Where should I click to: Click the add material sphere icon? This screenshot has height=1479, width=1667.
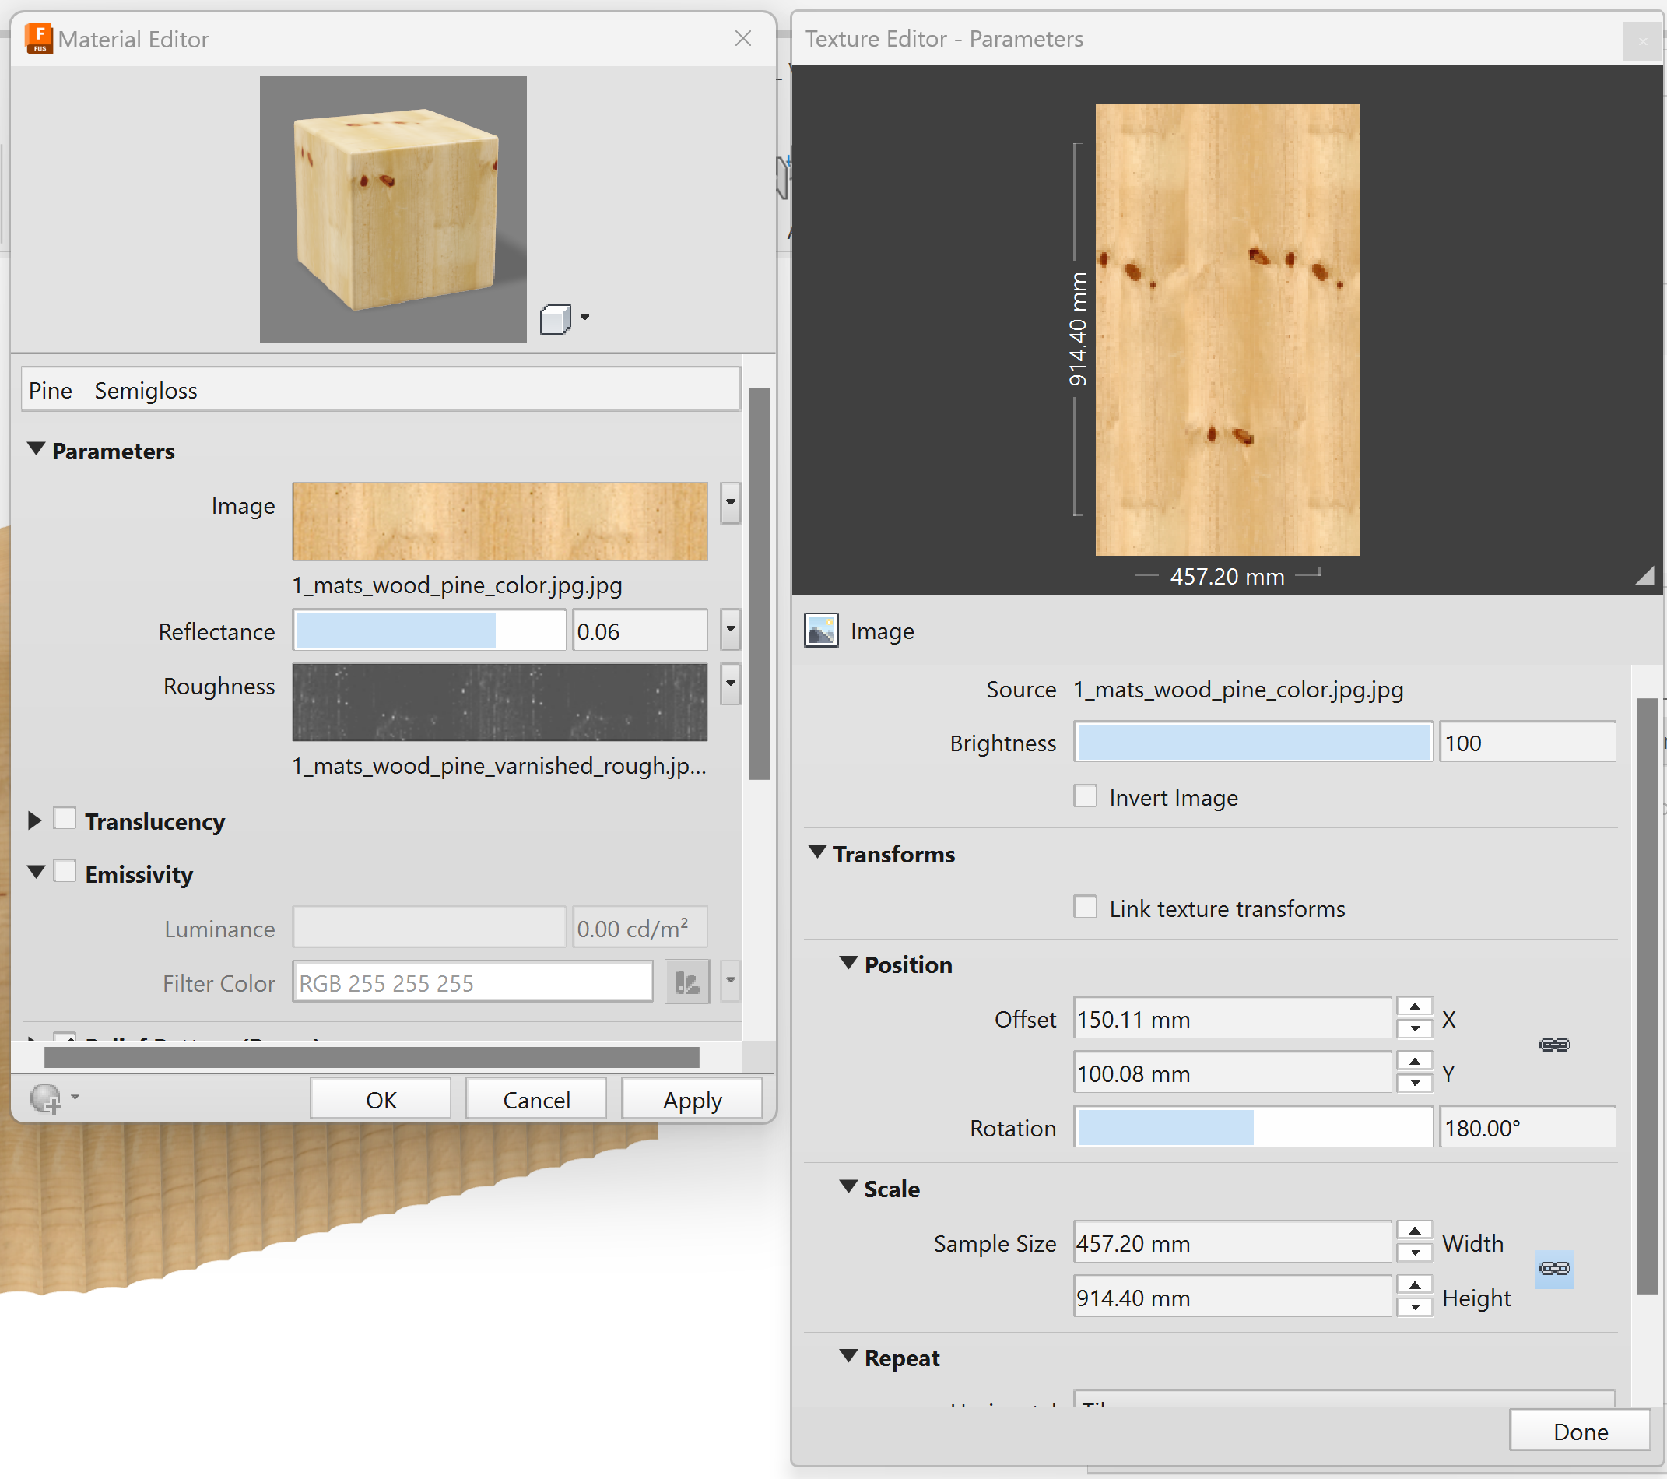47,1098
